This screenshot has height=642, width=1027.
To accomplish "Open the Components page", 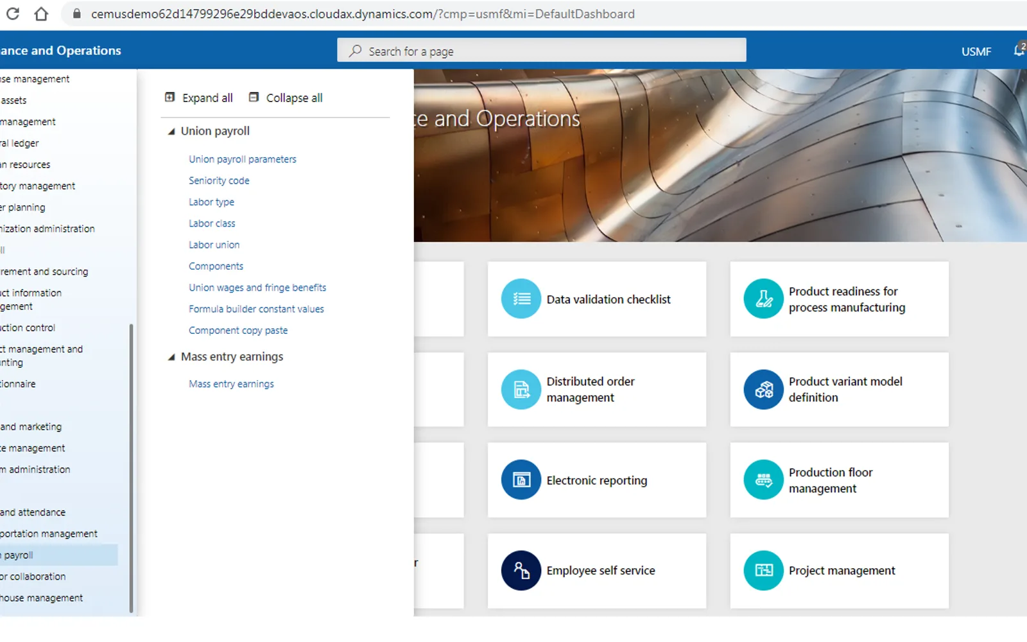I will click(x=216, y=266).
